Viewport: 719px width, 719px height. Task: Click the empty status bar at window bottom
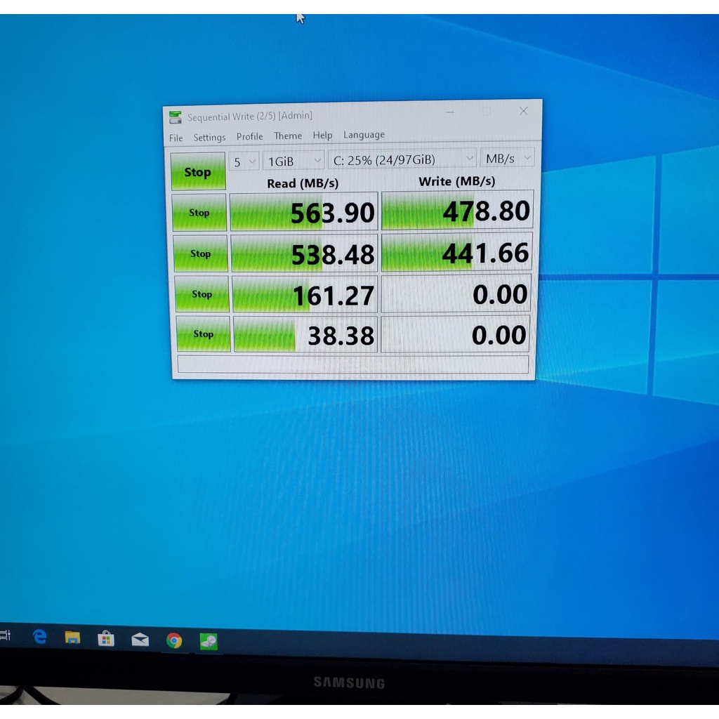[x=352, y=364]
